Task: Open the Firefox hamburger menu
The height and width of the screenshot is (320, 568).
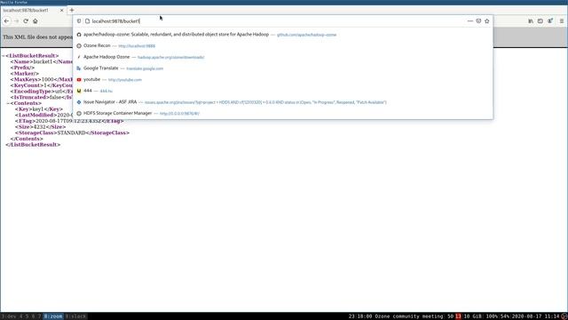Action: (562, 21)
